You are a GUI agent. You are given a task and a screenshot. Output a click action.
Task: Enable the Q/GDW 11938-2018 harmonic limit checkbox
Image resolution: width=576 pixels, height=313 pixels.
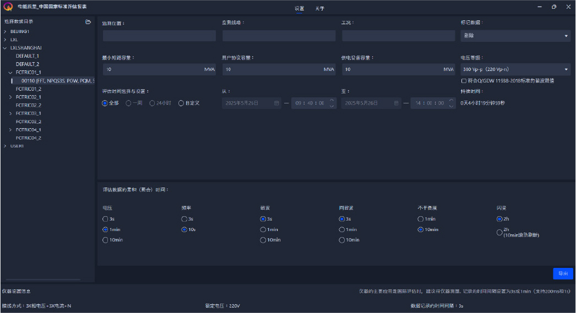tap(464, 81)
